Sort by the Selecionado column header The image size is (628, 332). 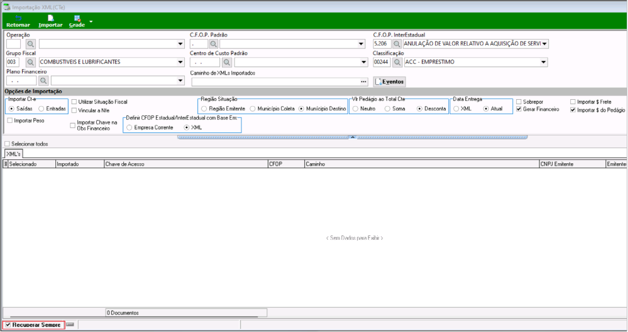[x=31, y=164]
